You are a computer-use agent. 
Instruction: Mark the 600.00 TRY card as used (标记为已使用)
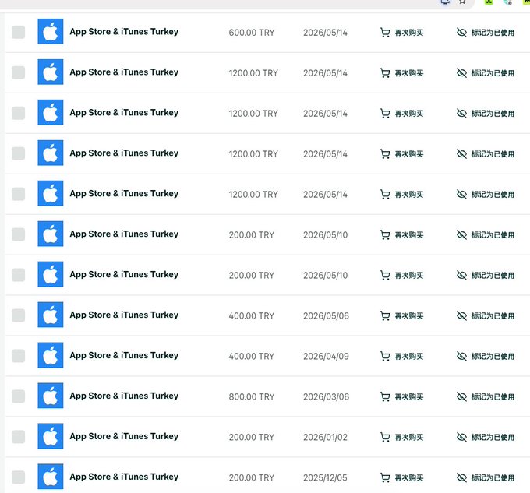486,33
